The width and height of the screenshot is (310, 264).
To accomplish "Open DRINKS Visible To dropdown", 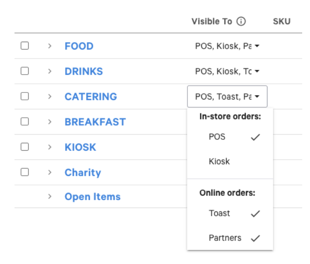I will pyautogui.click(x=227, y=71).
